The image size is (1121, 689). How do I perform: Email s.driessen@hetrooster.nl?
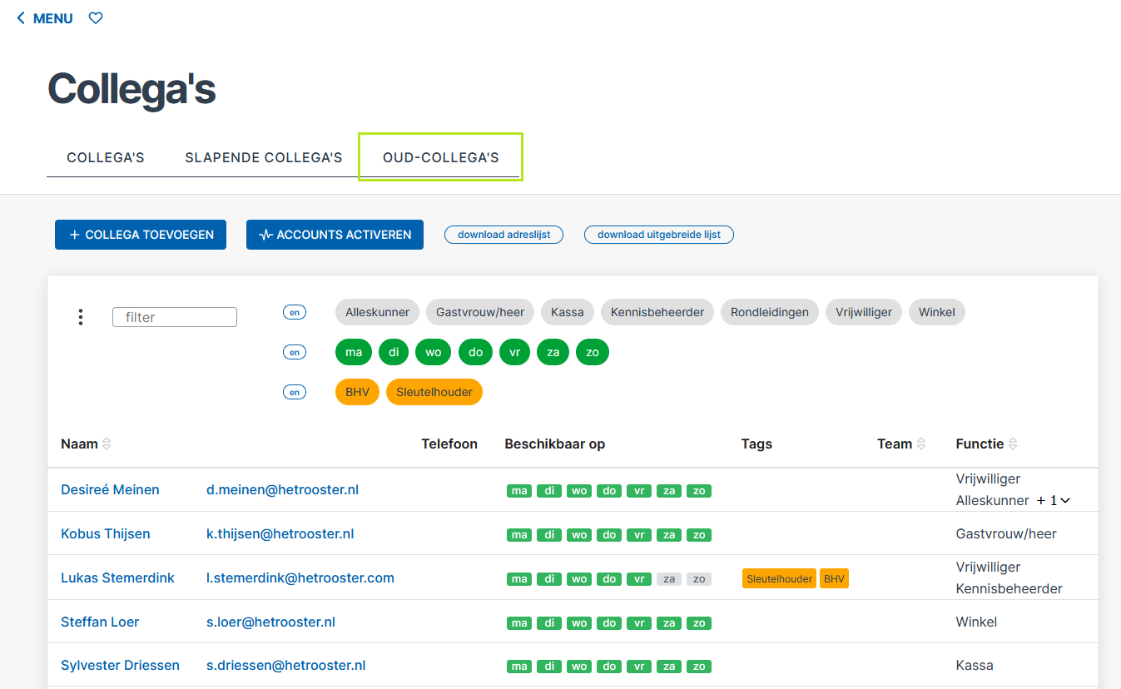coord(286,665)
